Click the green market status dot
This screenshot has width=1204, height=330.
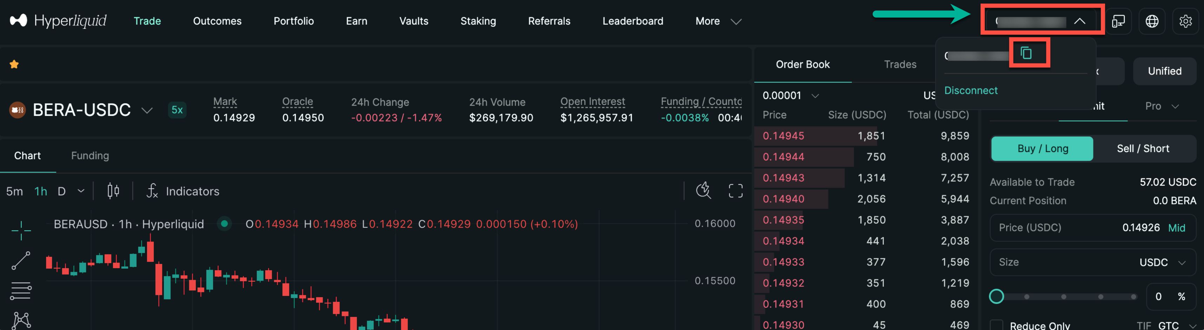[x=224, y=224]
